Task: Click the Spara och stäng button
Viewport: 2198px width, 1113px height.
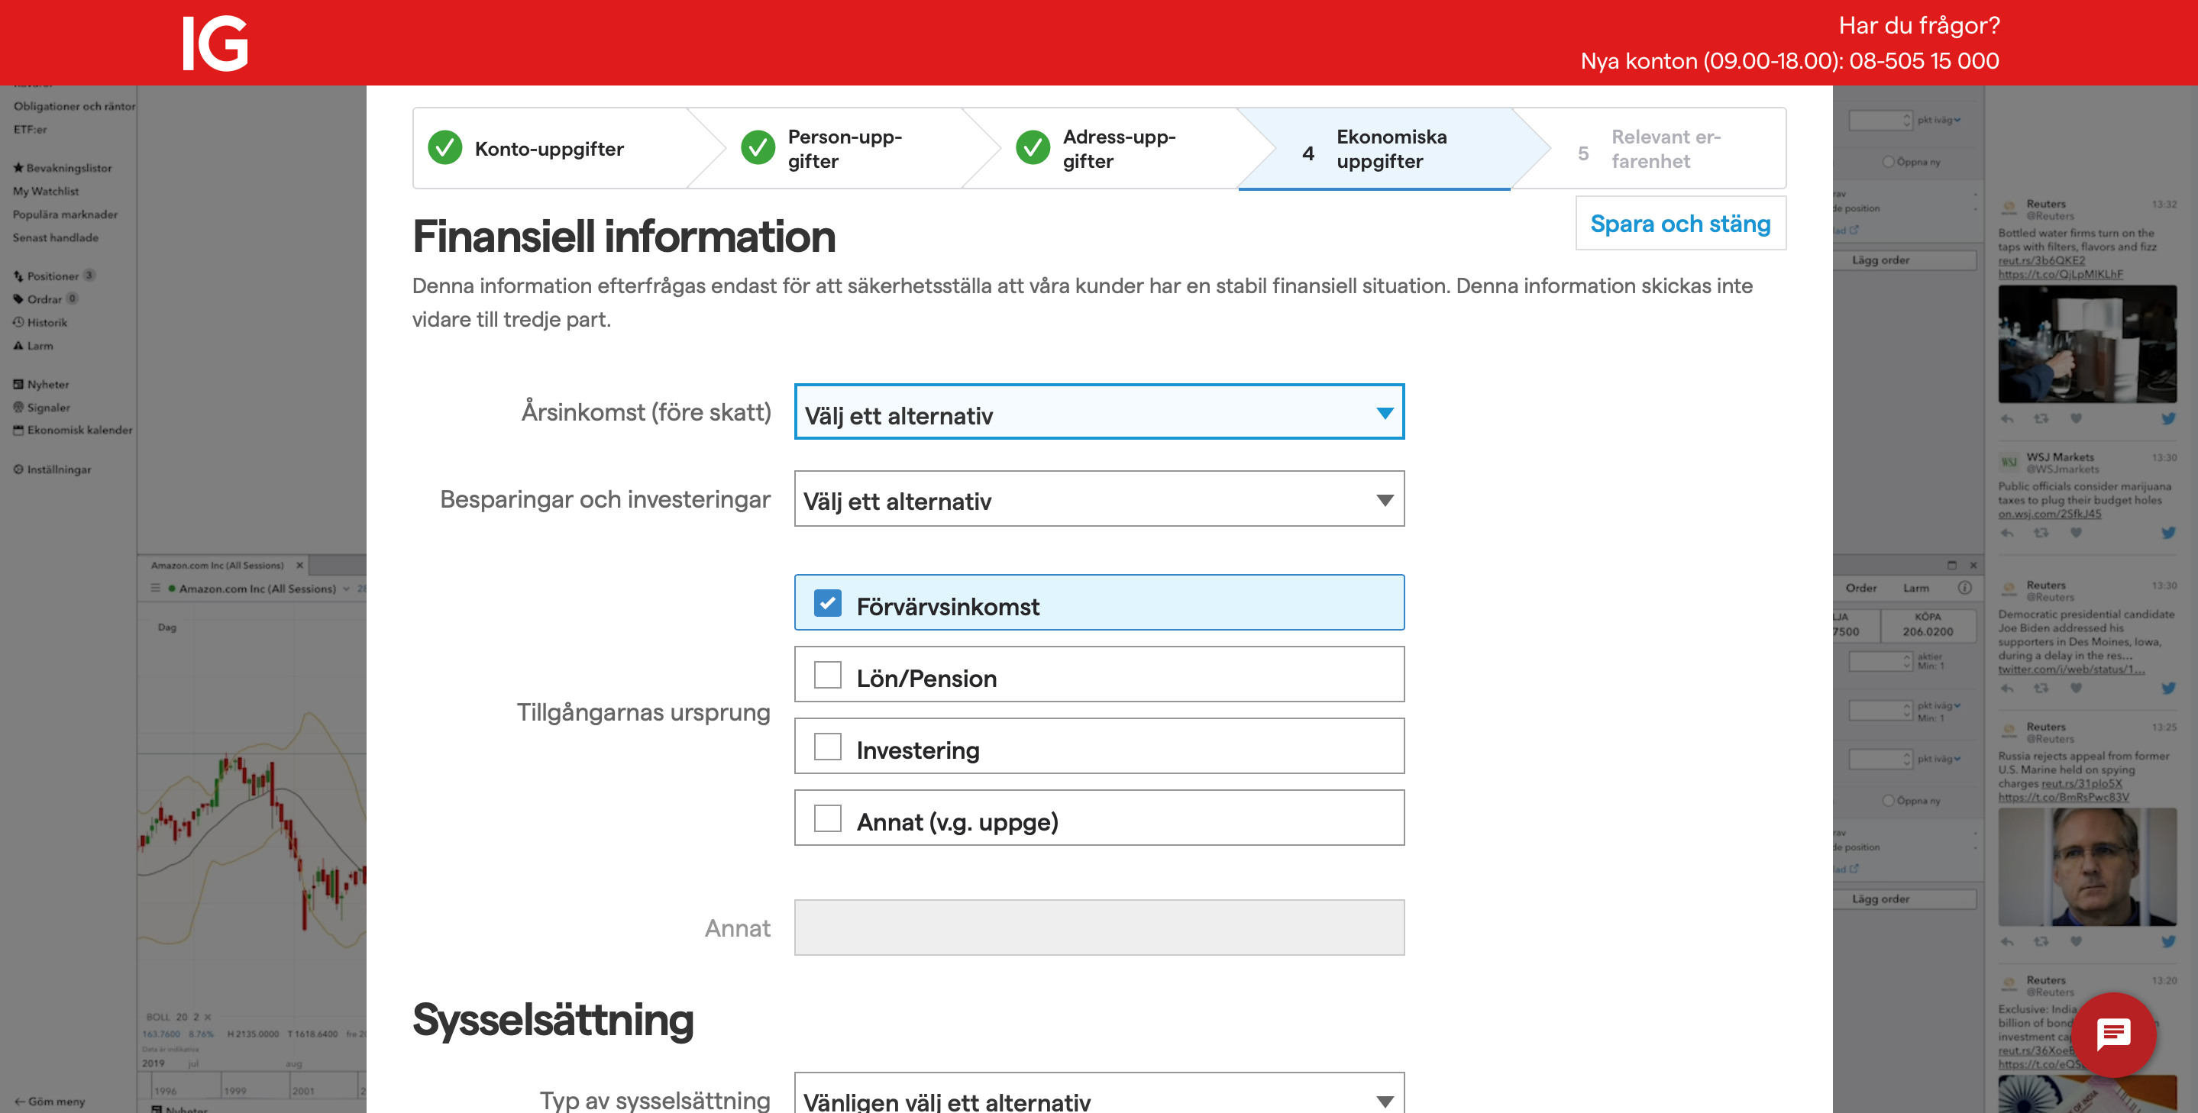Action: coord(1679,224)
